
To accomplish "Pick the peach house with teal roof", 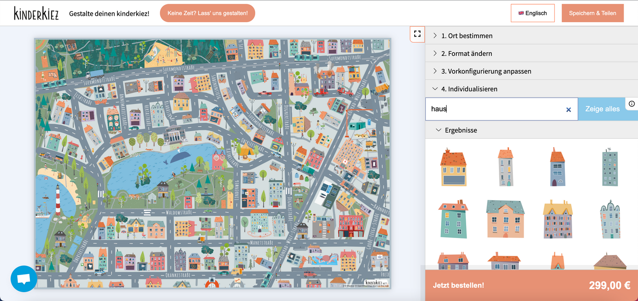I will coord(505,219).
